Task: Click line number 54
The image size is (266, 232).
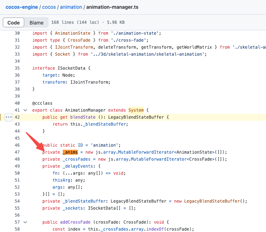Action: coord(17,201)
